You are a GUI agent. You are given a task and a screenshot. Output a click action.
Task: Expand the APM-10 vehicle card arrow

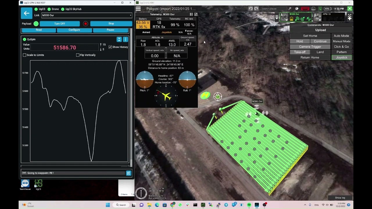320,20
